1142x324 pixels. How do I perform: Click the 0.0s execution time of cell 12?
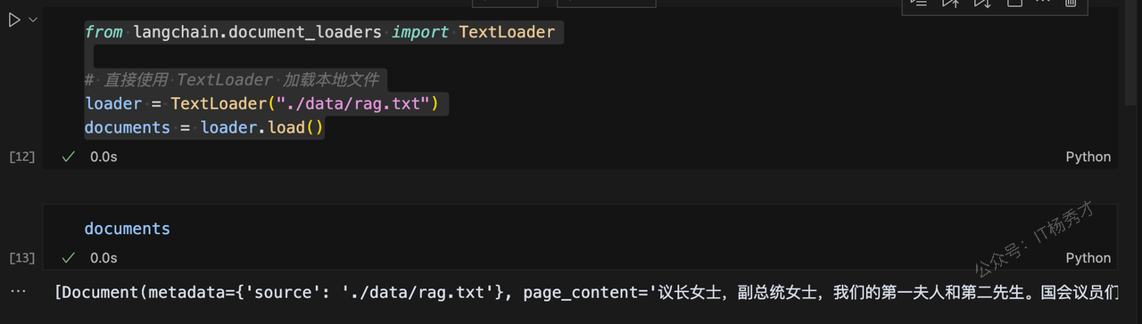pyautogui.click(x=103, y=157)
